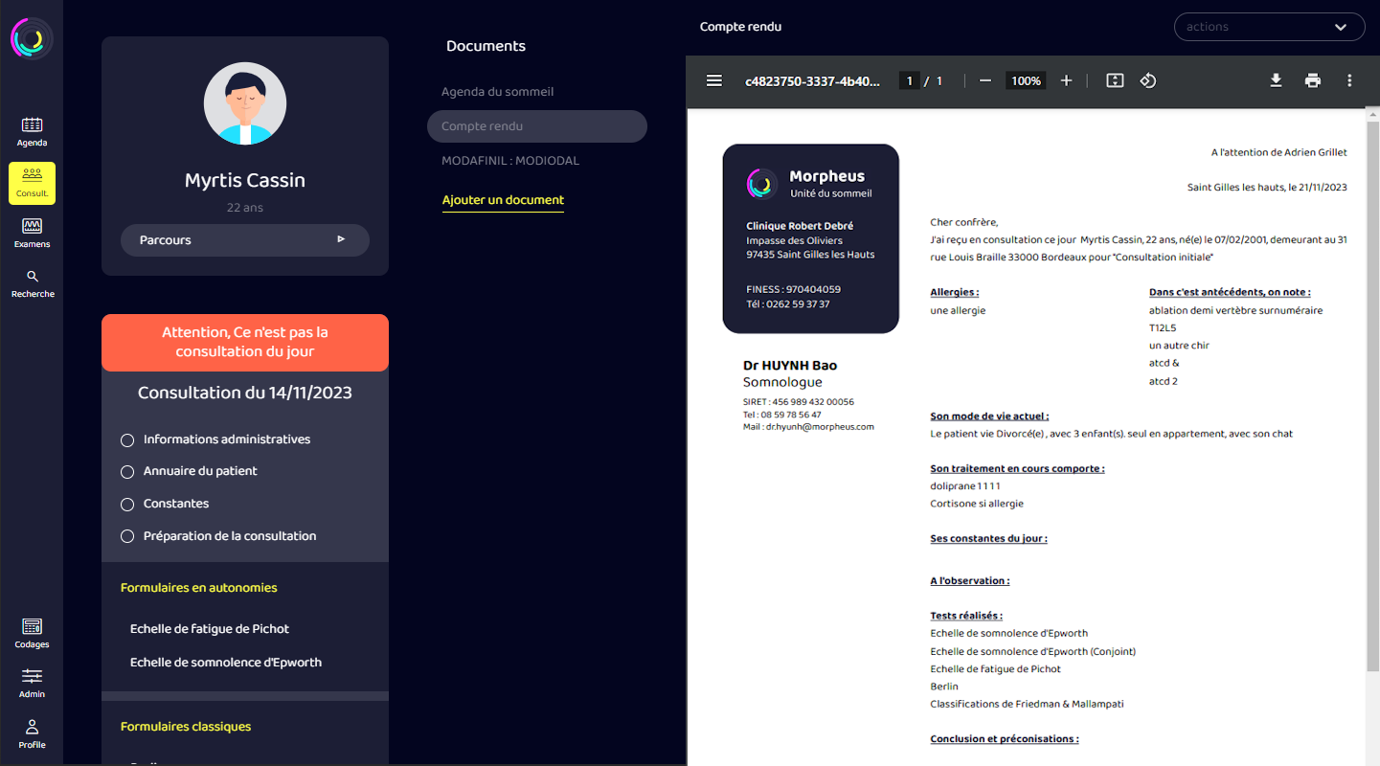Select the Constantes radio button

(x=127, y=505)
